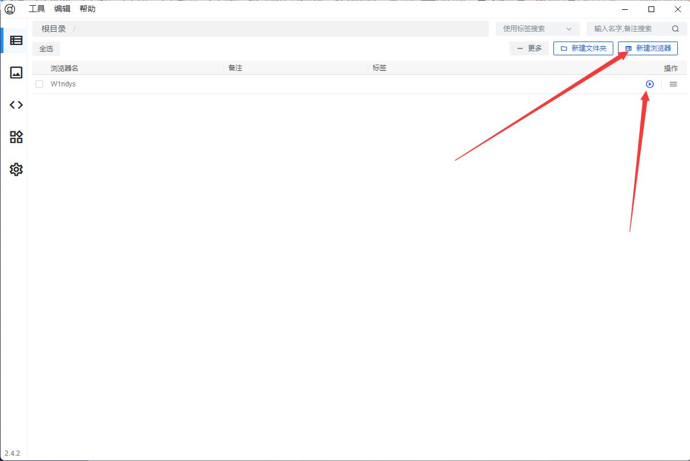Open the image panel in sidebar
The image size is (690, 461).
(x=16, y=73)
